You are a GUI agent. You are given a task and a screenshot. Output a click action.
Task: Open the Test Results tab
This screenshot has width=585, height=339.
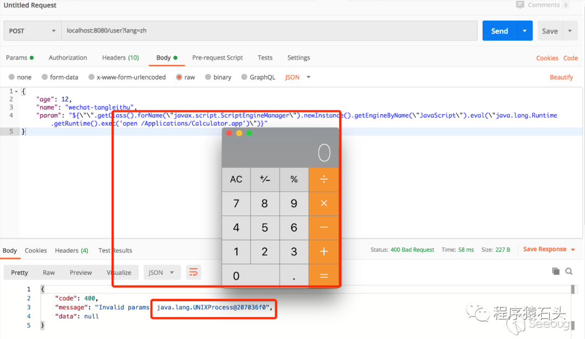pos(115,251)
